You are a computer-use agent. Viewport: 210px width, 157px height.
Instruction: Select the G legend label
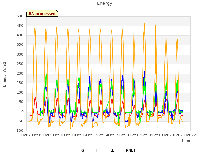[x=83, y=150]
